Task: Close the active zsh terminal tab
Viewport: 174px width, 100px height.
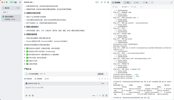Action: 128,7
